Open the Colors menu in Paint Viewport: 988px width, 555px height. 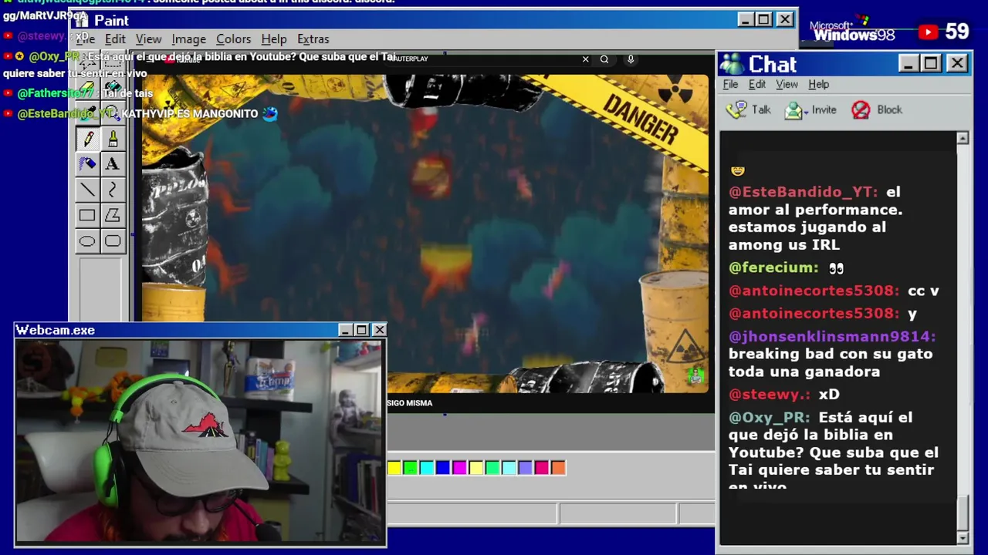(233, 39)
